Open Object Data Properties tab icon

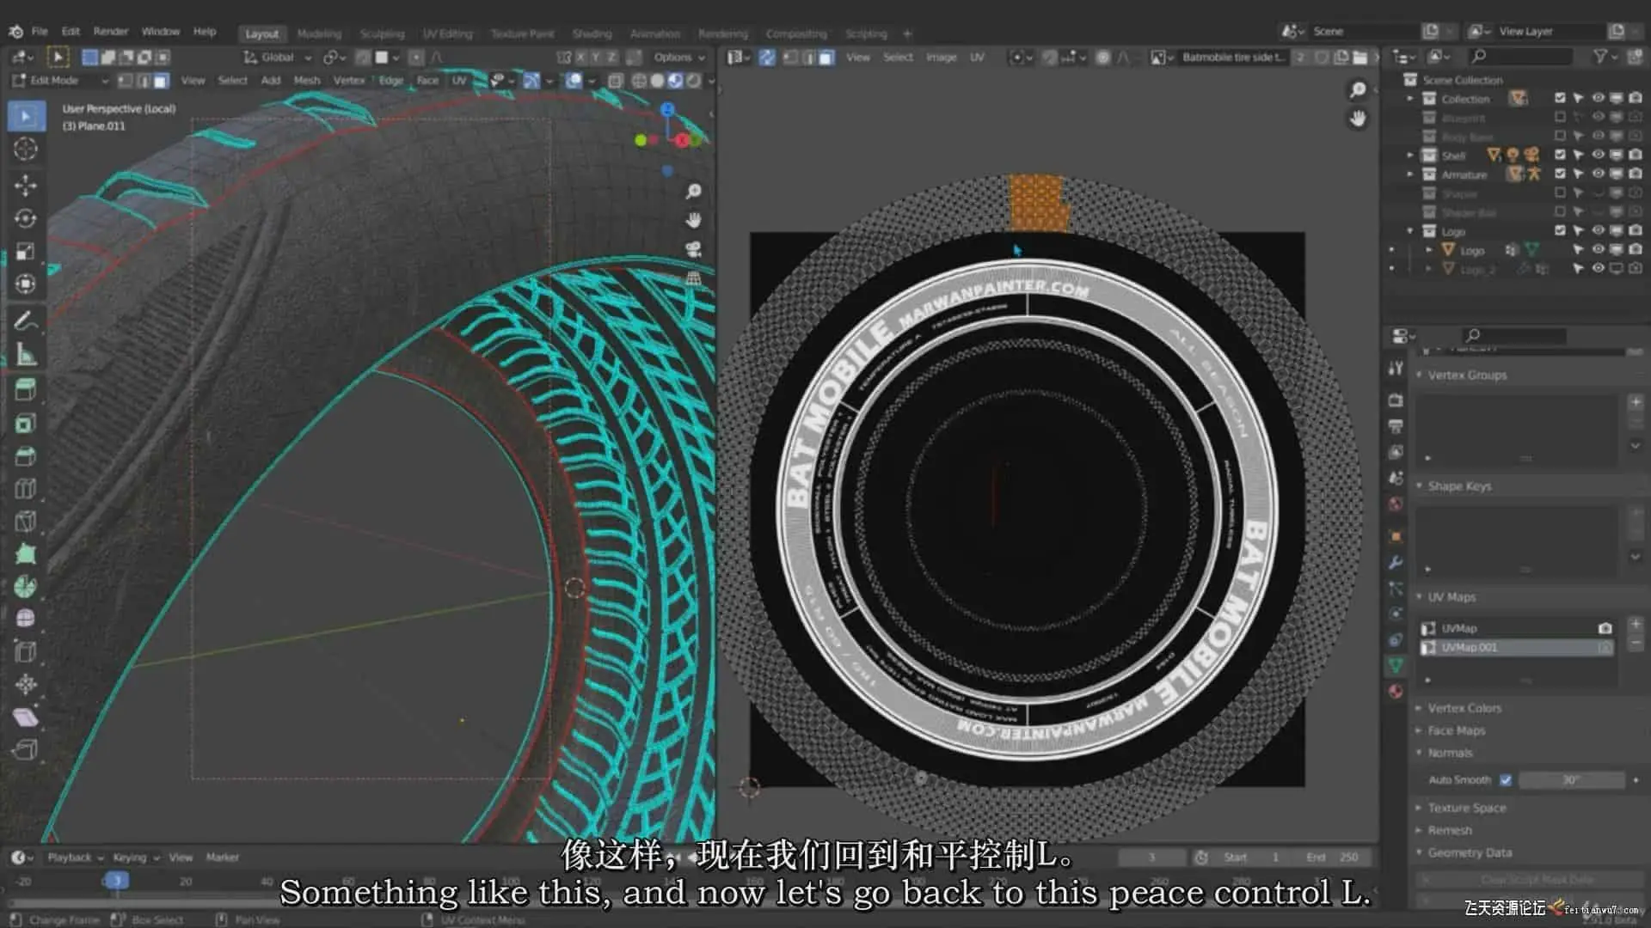(x=1396, y=664)
